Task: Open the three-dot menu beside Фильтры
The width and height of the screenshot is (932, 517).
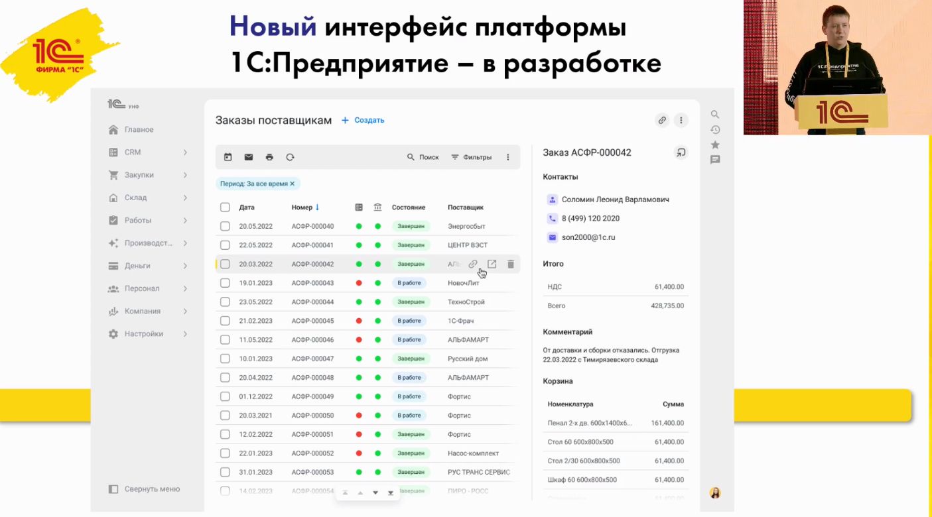Action: [508, 157]
